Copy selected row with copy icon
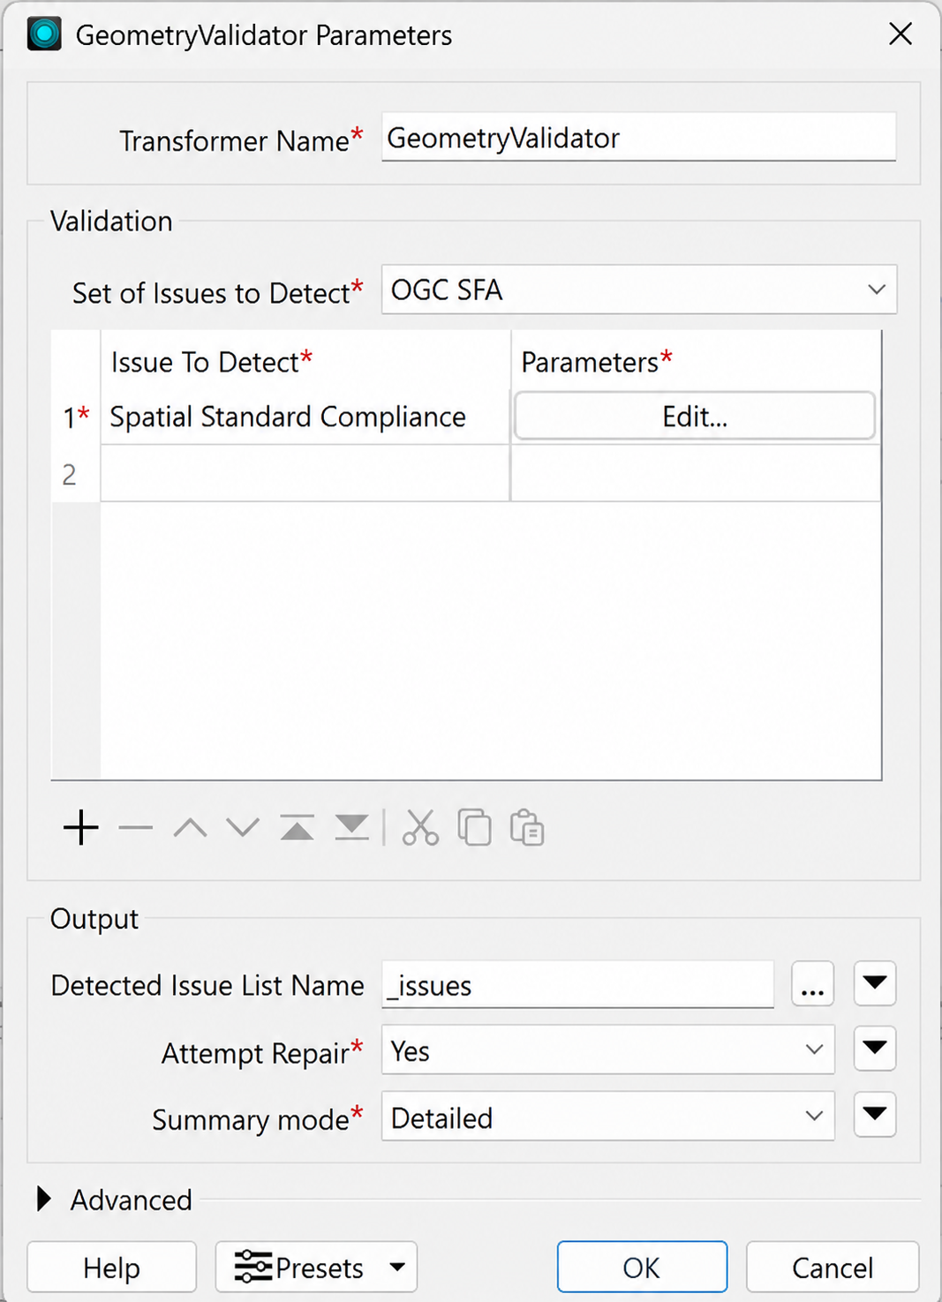 pos(474,828)
